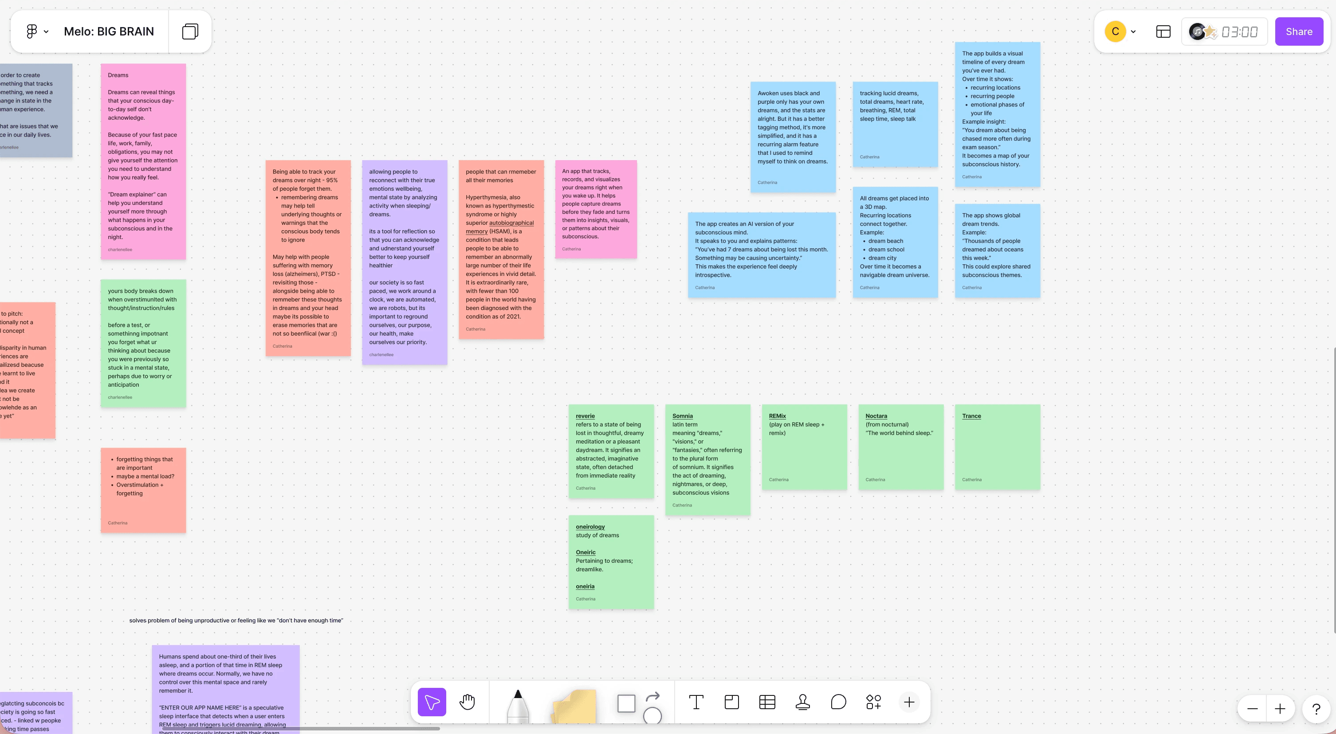1336x734 pixels.
Task: Open the widgets and plugins icon
Action: (x=873, y=702)
